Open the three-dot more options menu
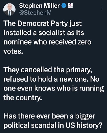The height and width of the screenshot is (133, 107). click(102, 8)
